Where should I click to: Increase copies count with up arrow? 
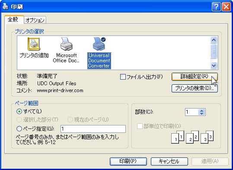pos(201,111)
